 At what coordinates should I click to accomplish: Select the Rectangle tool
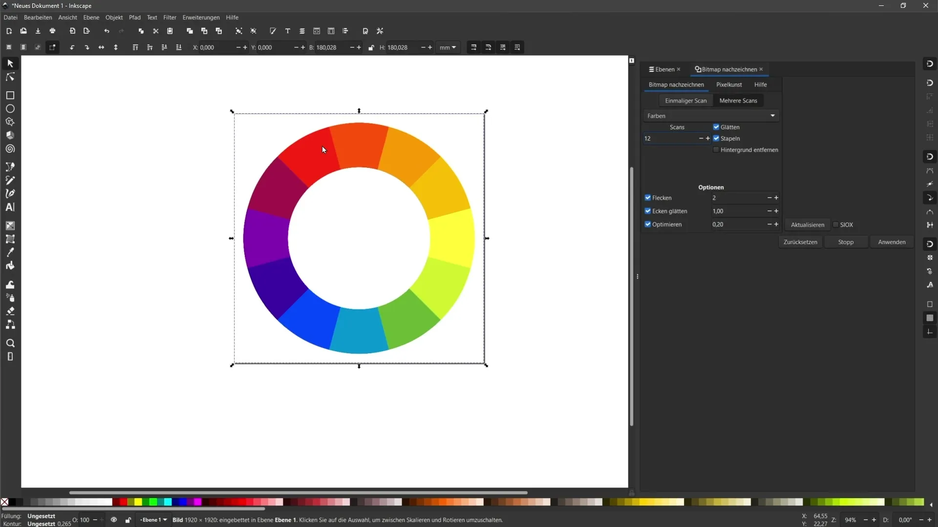(x=10, y=95)
